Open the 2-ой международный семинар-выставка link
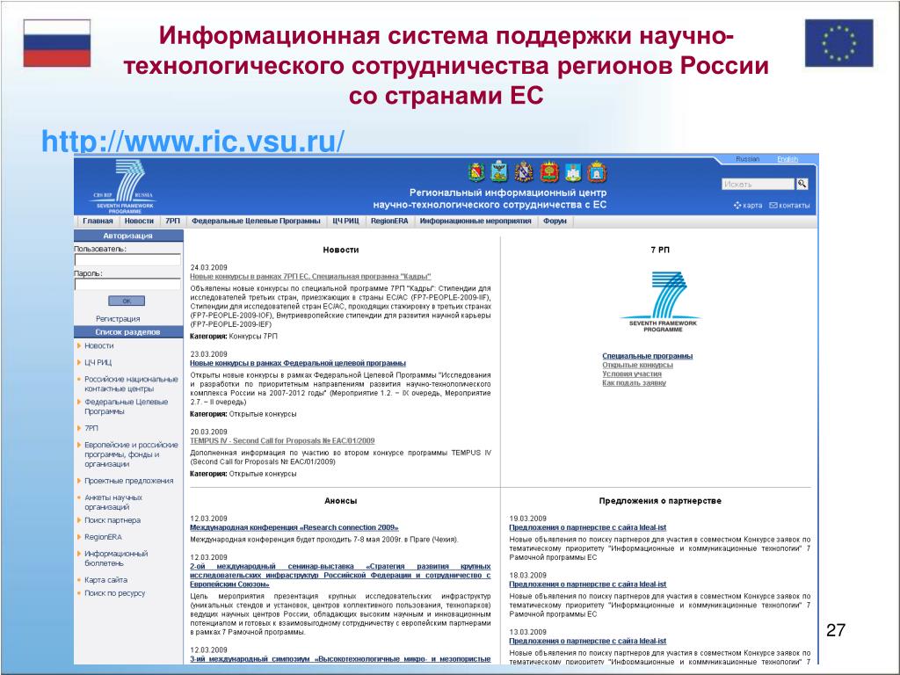The image size is (900, 675). [x=340, y=575]
